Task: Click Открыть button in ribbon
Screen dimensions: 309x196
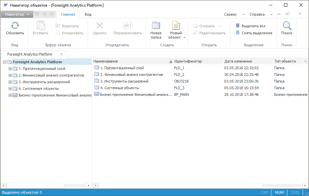Action: 204,26
